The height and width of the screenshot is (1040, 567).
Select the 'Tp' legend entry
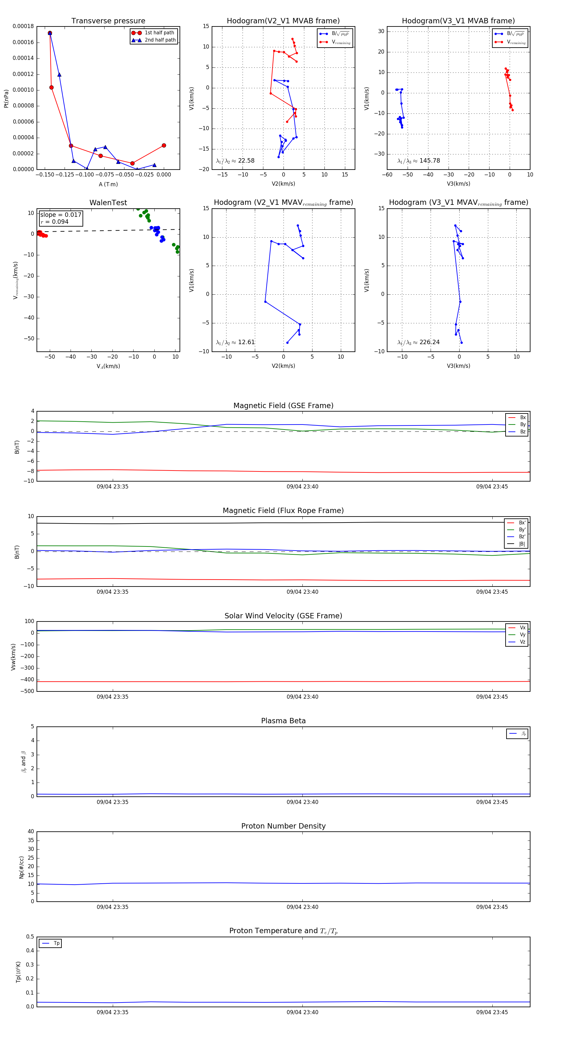[50, 943]
